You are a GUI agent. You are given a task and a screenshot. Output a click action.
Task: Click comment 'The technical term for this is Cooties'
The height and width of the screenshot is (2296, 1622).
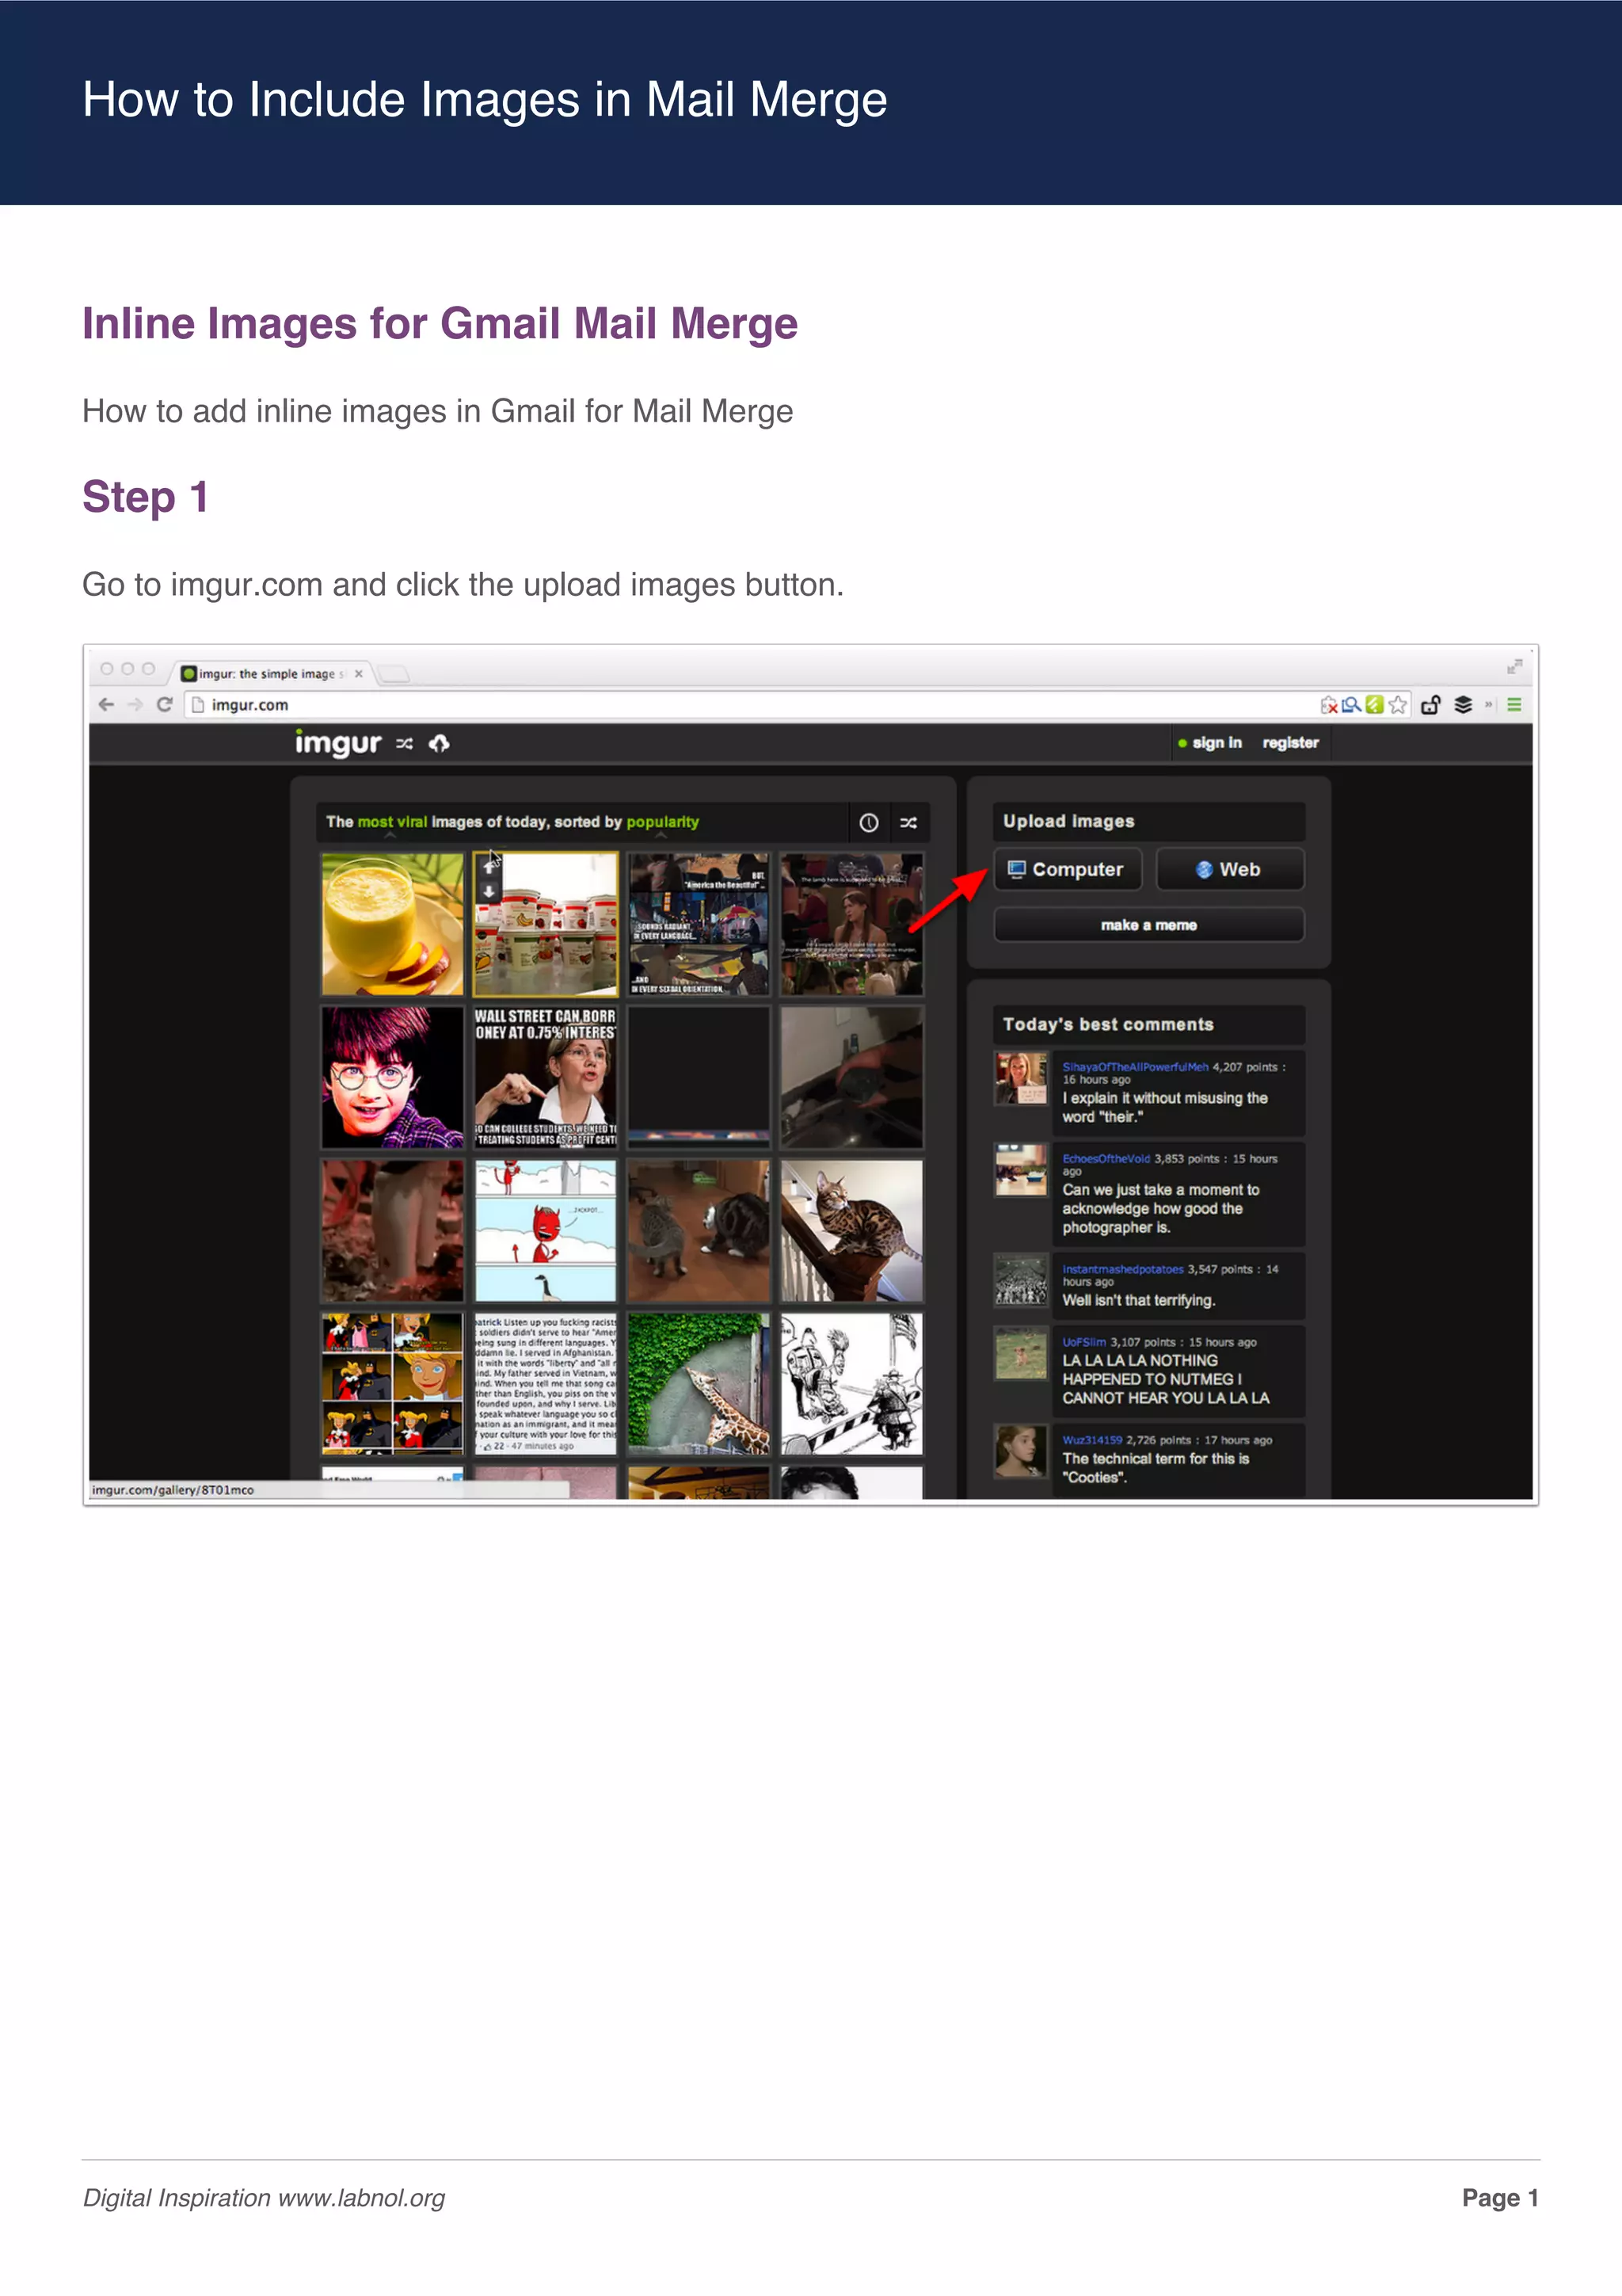pyautogui.click(x=1156, y=1468)
